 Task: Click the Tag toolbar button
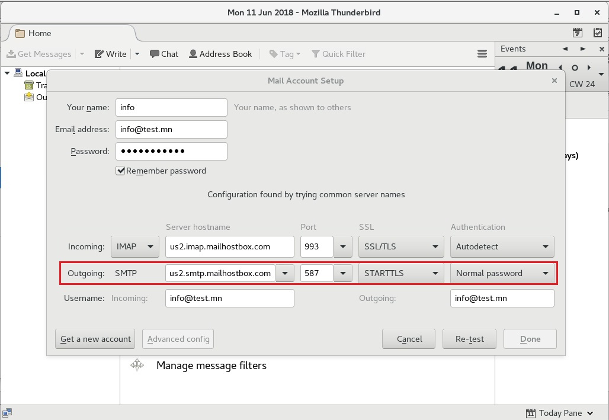(285, 54)
